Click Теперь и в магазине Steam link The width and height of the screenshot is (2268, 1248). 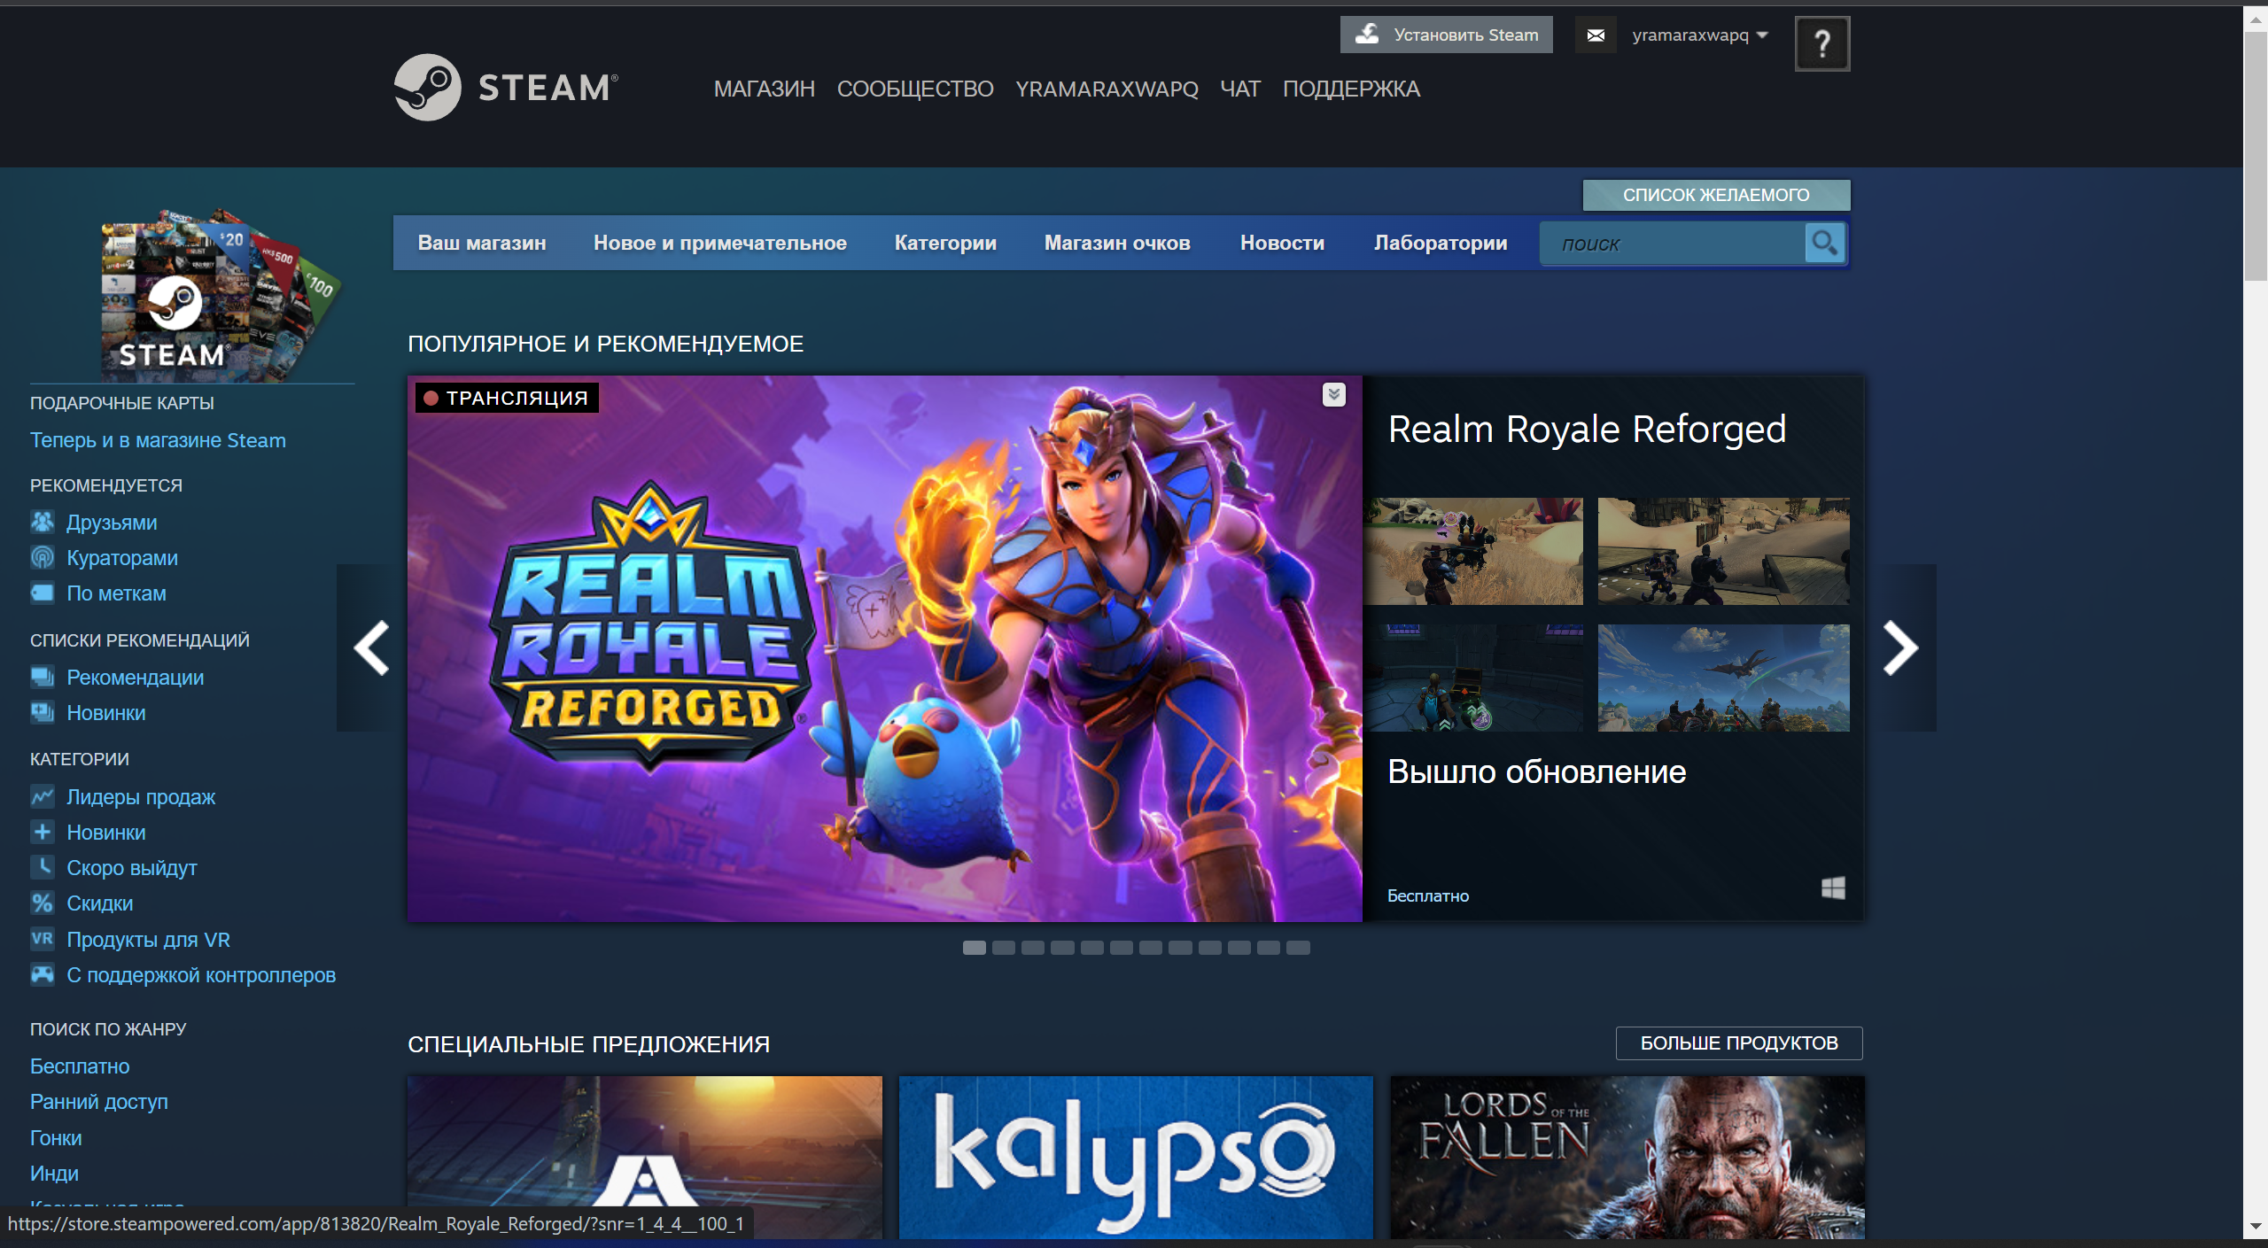pyautogui.click(x=158, y=440)
